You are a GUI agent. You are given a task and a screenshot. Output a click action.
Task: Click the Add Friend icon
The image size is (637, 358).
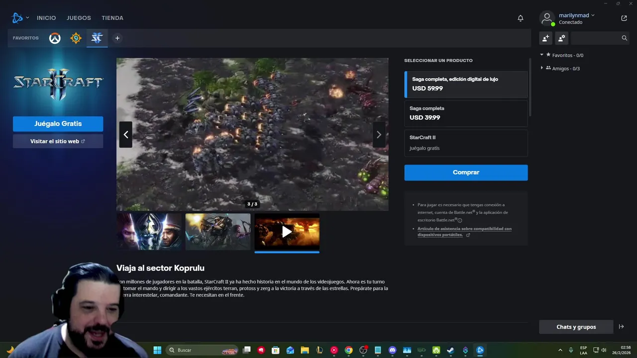coord(546,38)
